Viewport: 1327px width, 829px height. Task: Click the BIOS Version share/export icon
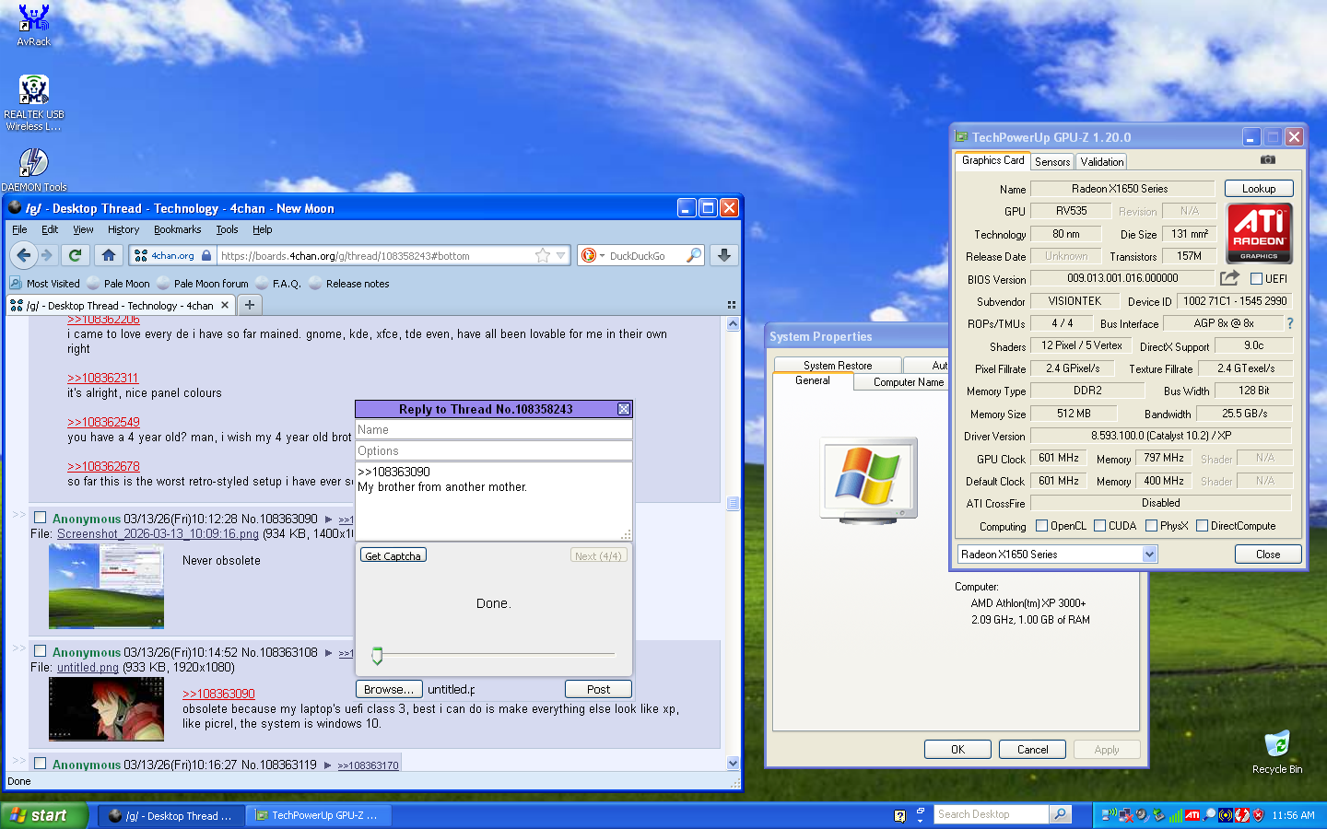click(1229, 278)
